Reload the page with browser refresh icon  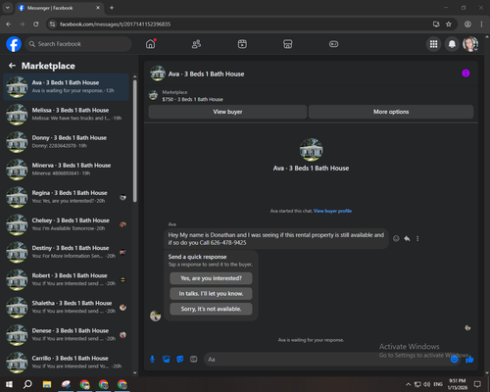(36, 24)
